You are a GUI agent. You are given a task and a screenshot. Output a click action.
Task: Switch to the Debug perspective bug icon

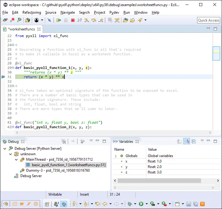click(64, 204)
